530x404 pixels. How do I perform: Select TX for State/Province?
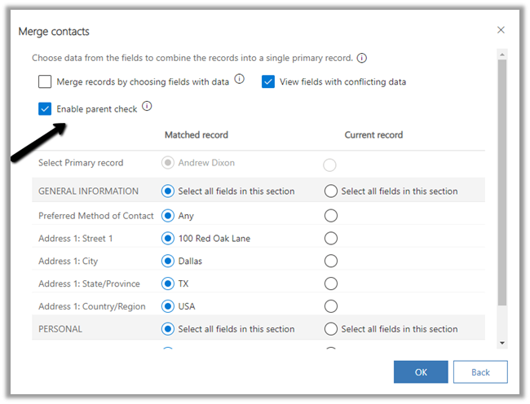pos(168,284)
